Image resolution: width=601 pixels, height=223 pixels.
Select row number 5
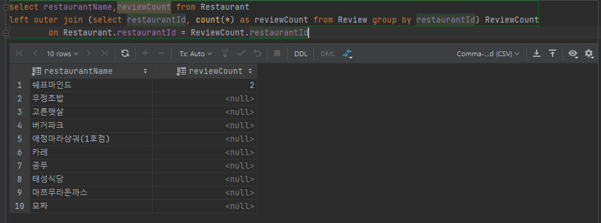[20, 139]
